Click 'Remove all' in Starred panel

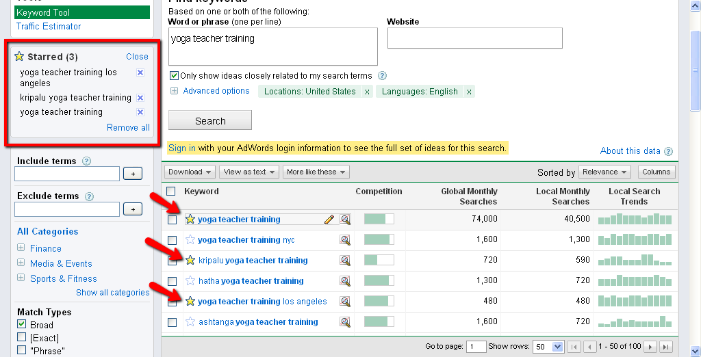pyautogui.click(x=128, y=127)
